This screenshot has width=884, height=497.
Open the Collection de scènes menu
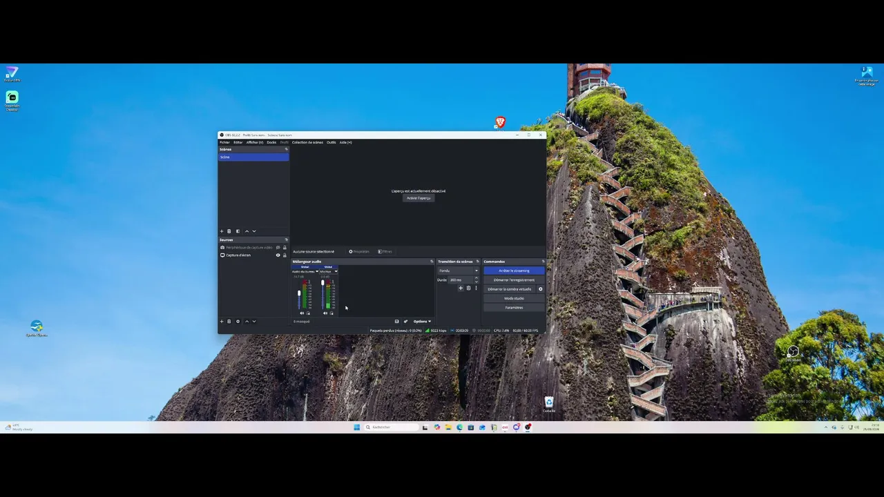point(307,142)
